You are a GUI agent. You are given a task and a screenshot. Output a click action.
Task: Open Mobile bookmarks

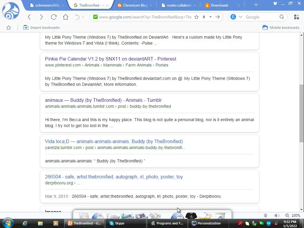(281, 28)
